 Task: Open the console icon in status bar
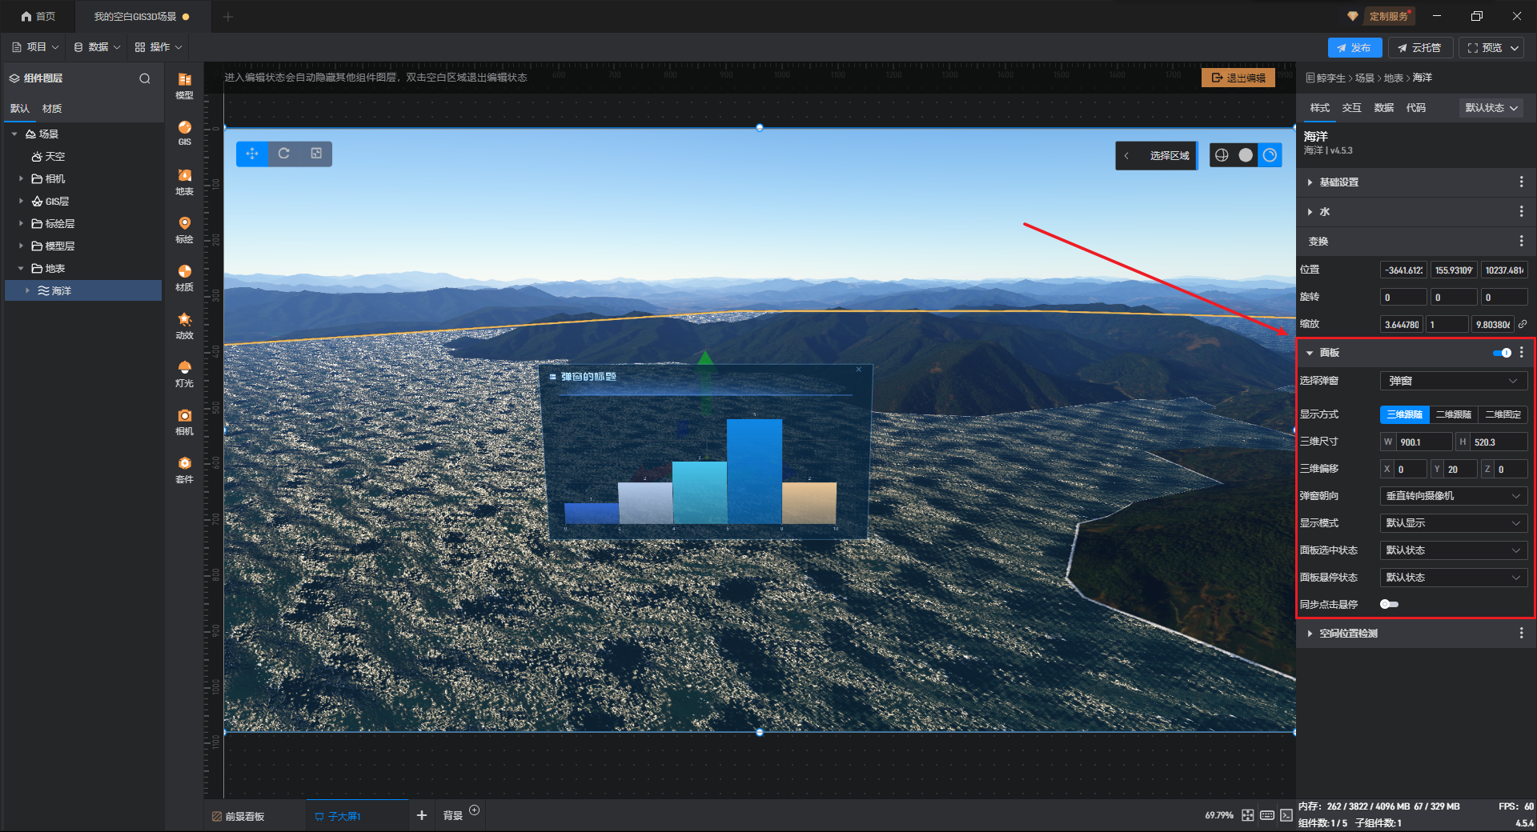(1286, 815)
